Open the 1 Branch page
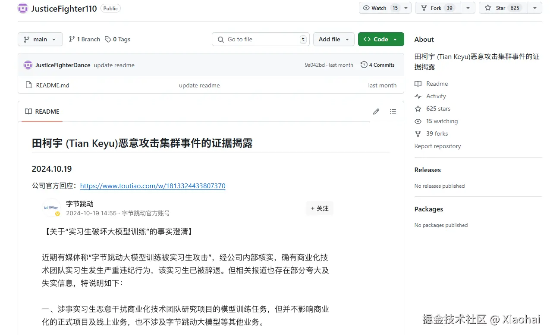The width and height of the screenshot is (550, 335). pyautogui.click(x=88, y=39)
